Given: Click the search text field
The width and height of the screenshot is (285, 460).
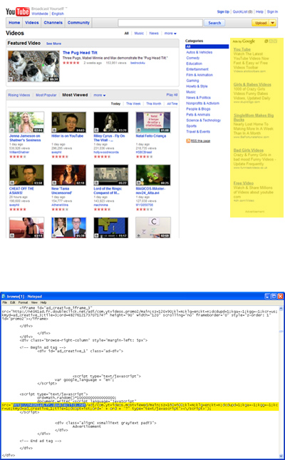Looking at the screenshot, I should [x=160, y=23].
